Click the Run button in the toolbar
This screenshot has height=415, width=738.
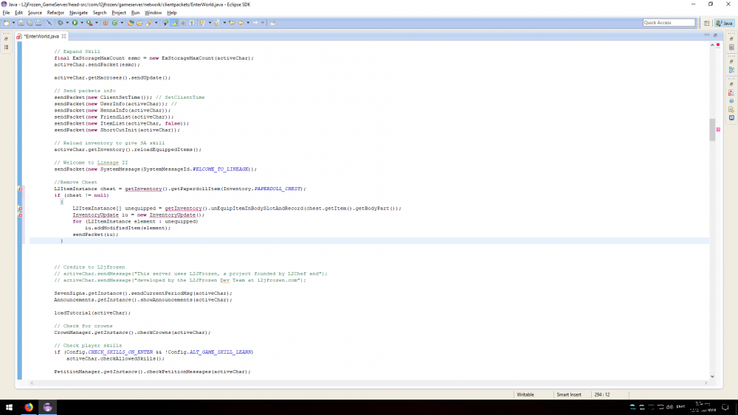(x=75, y=23)
